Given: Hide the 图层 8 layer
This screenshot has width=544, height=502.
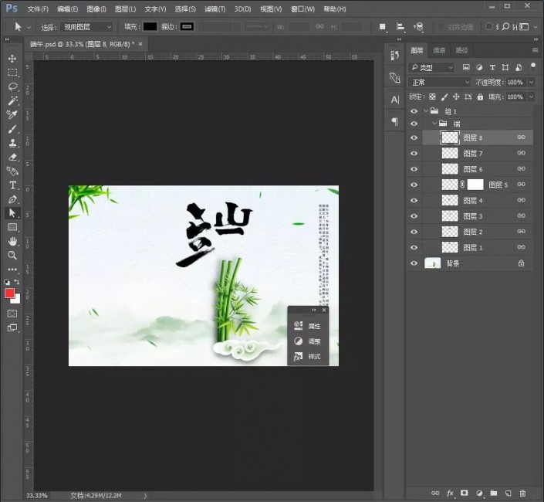Looking at the screenshot, I should [x=414, y=137].
